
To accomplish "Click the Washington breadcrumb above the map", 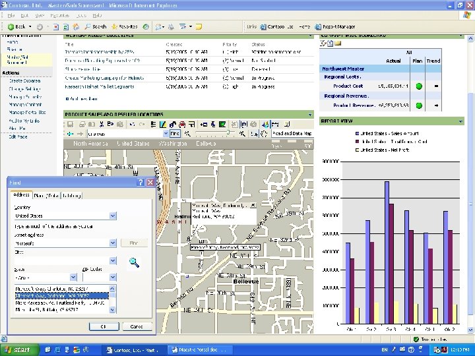I will 173,144.
